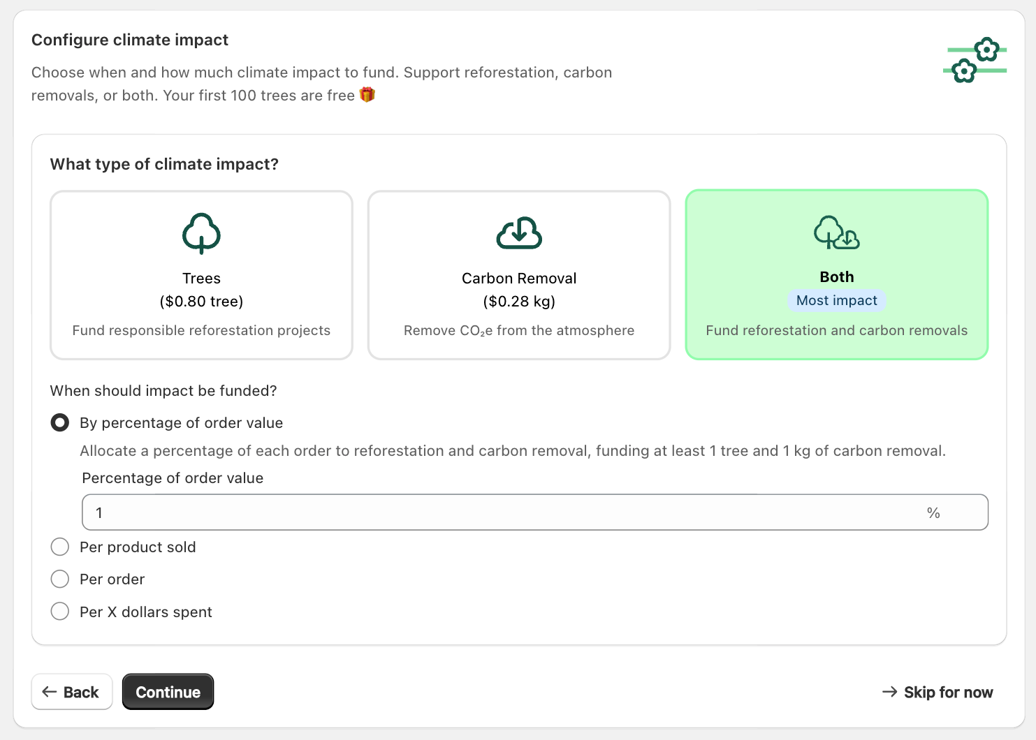Click the gift emoji after free trees text
This screenshot has height=740, width=1036.
367,95
